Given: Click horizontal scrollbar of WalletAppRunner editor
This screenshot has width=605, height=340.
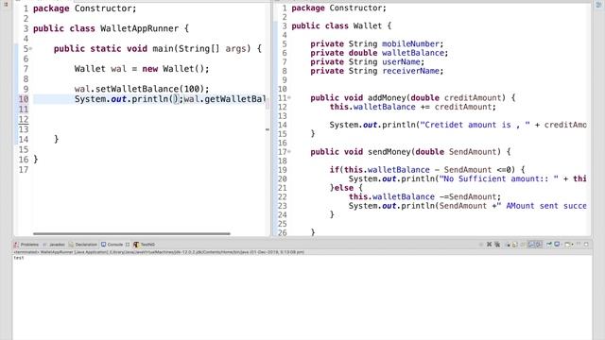Looking at the screenshot, I should [131, 233].
